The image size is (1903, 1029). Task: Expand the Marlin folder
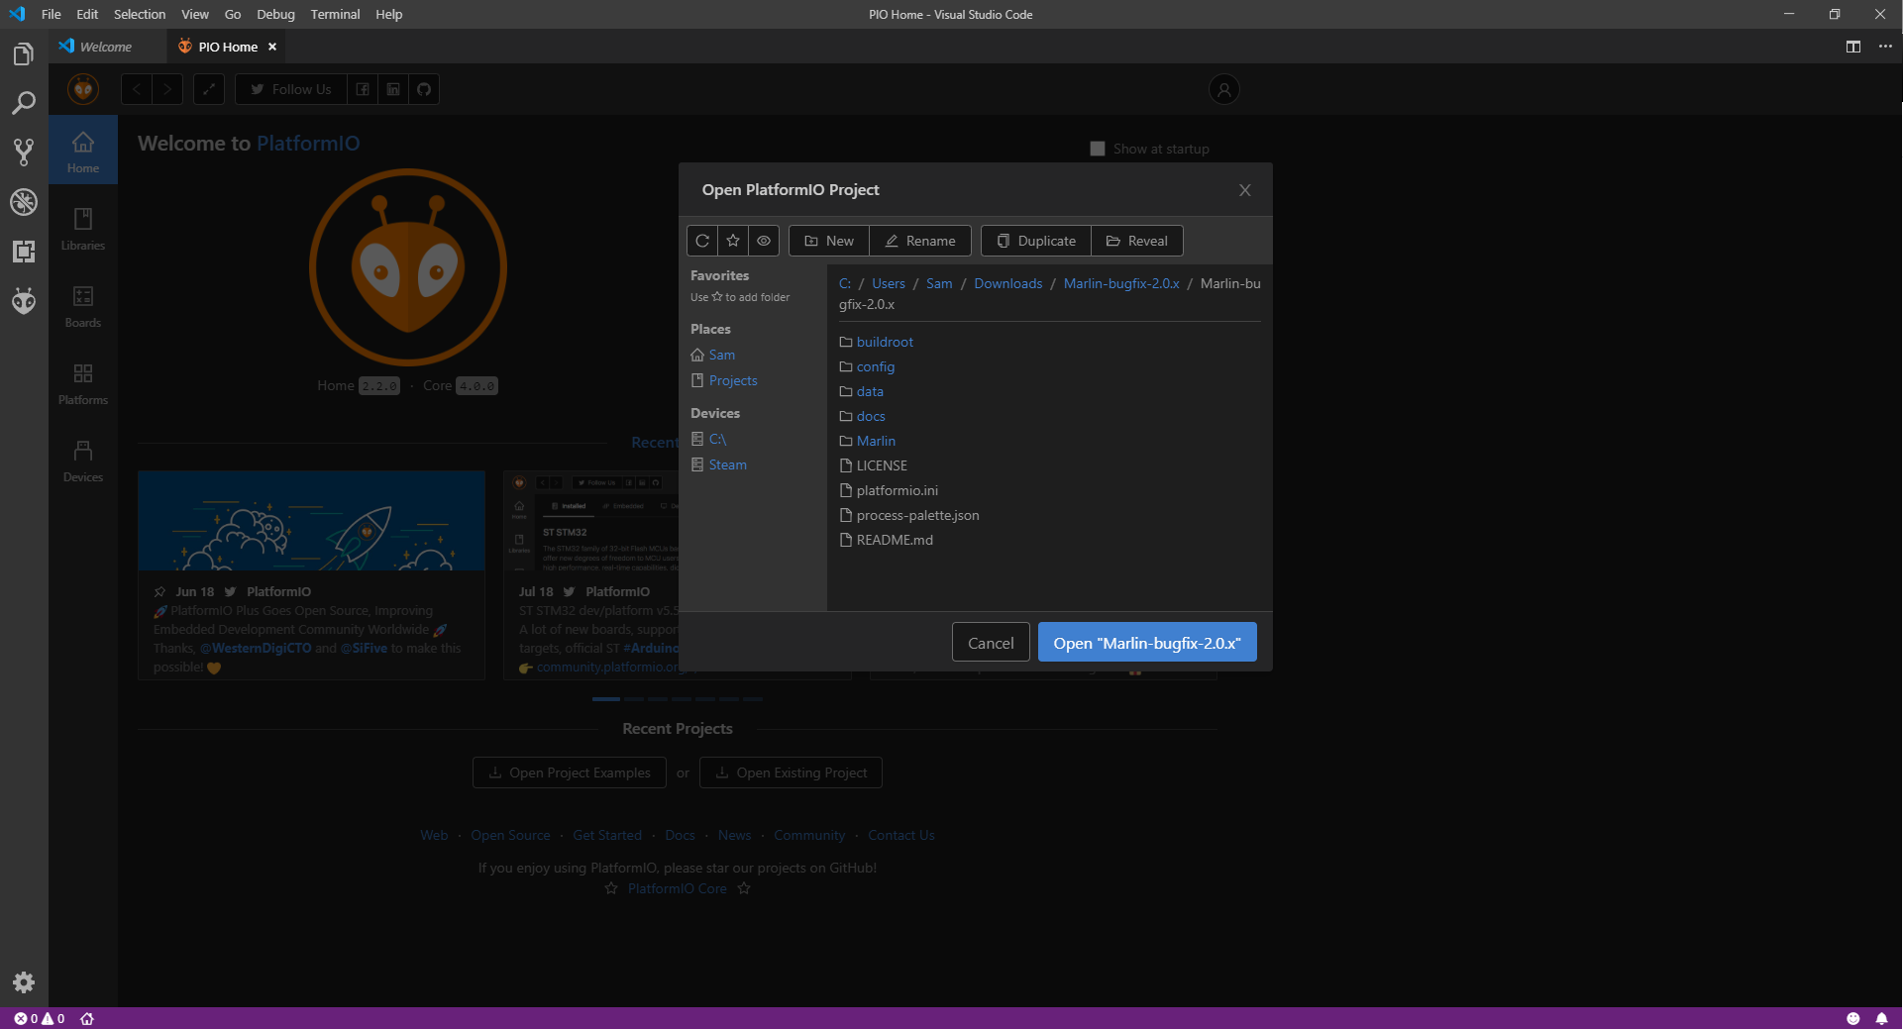(876, 441)
